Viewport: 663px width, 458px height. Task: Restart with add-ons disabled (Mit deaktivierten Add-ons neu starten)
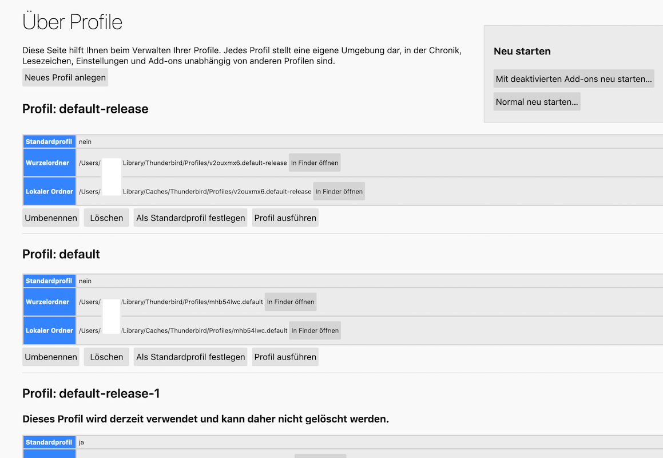coord(574,79)
